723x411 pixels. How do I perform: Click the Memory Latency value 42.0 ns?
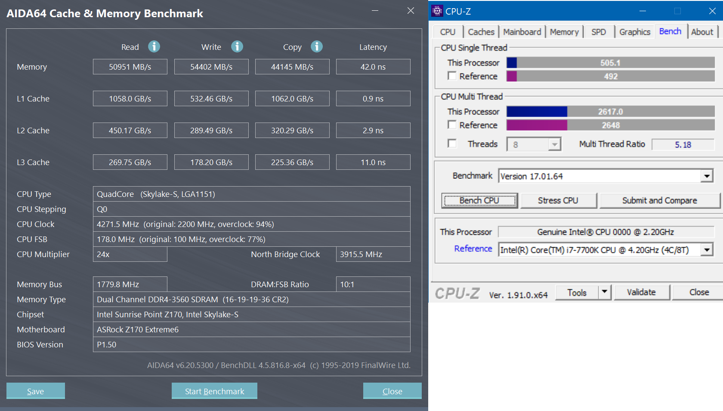click(x=373, y=67)
